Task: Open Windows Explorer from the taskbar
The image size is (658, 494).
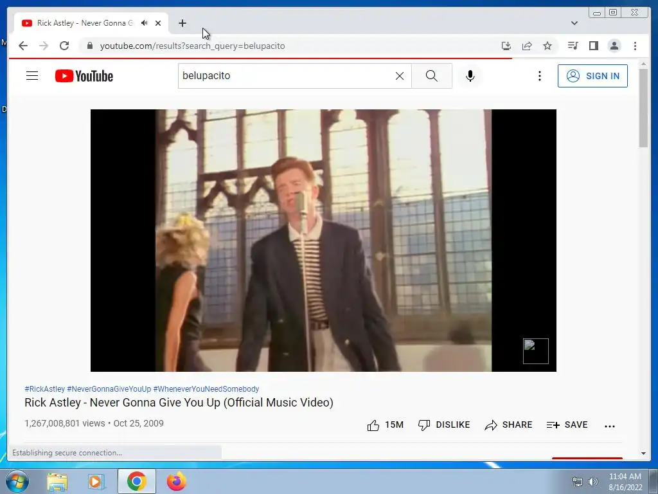Action: coord(57,482)
